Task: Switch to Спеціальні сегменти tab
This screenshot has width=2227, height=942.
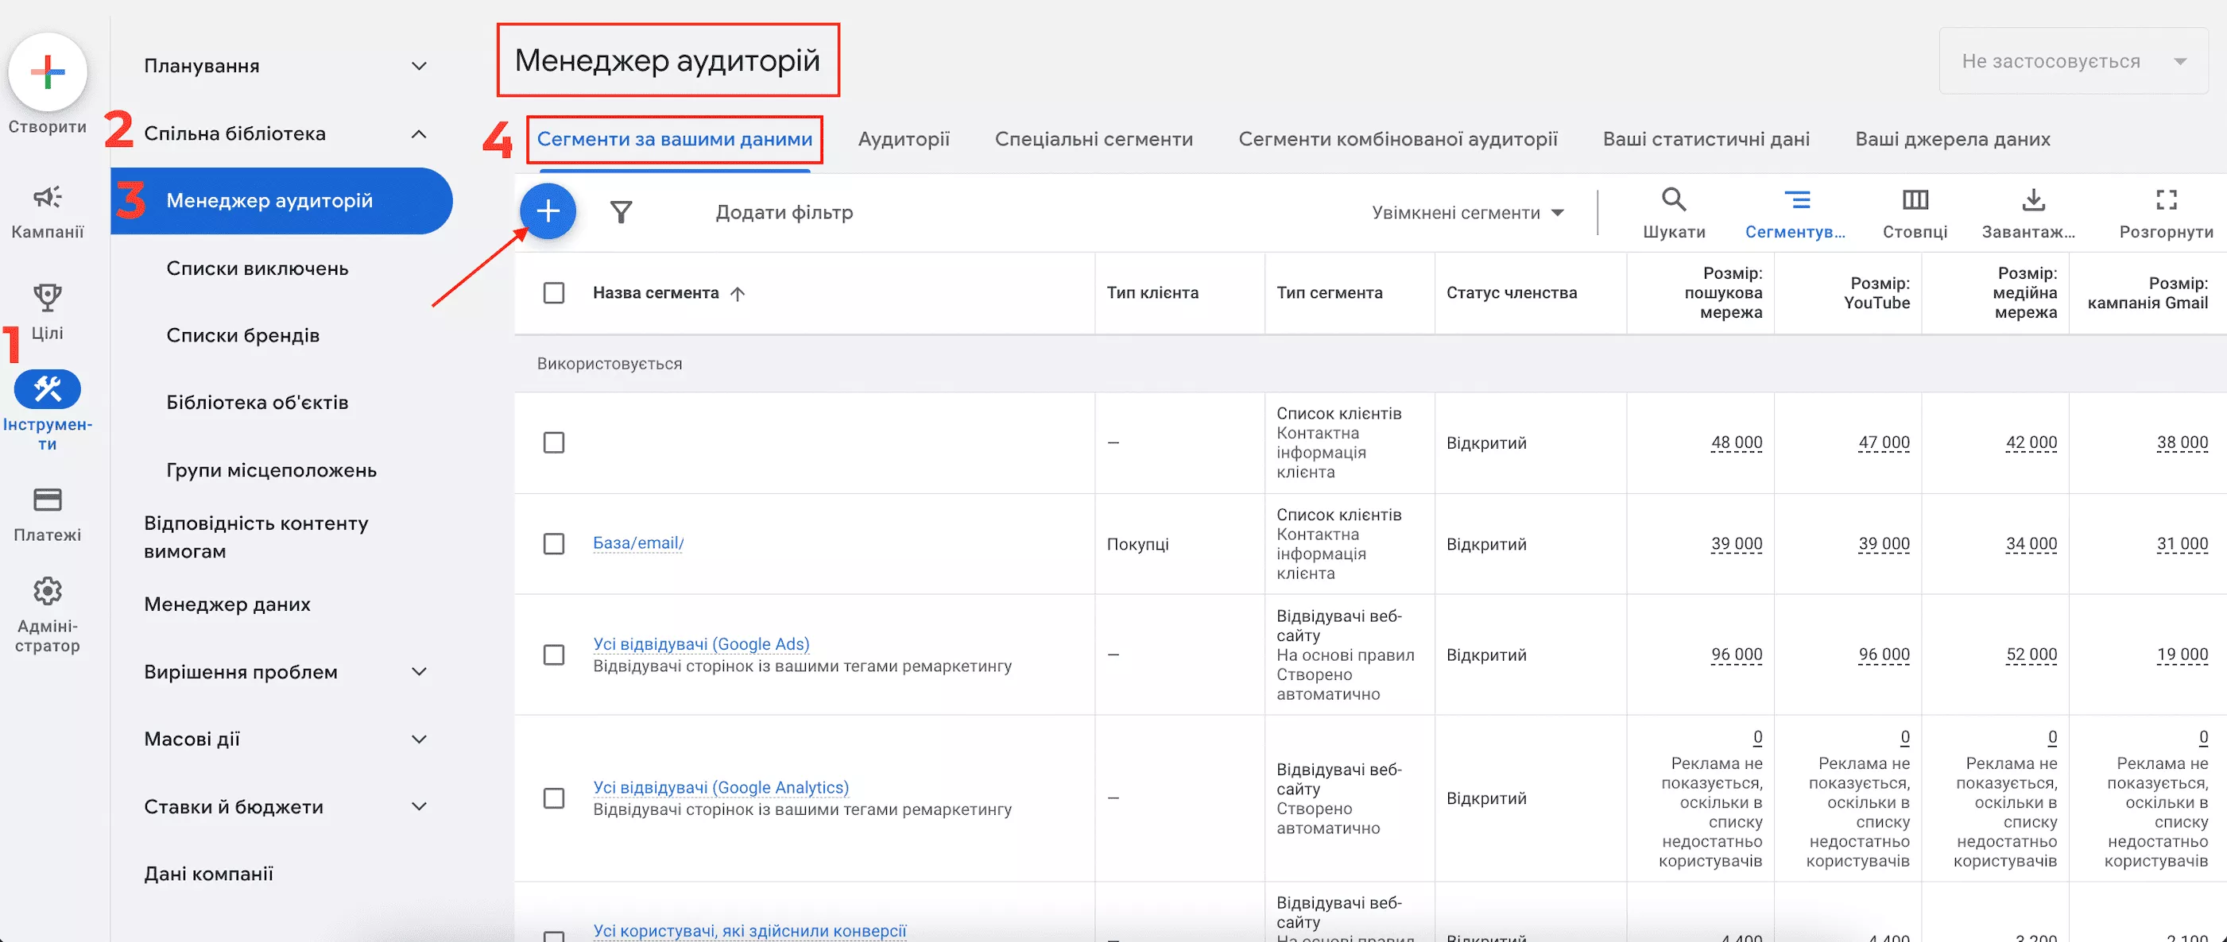Action: point(1094,139)
